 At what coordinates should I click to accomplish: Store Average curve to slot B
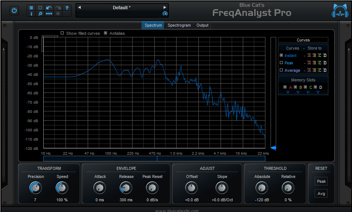tap(315, 70)
